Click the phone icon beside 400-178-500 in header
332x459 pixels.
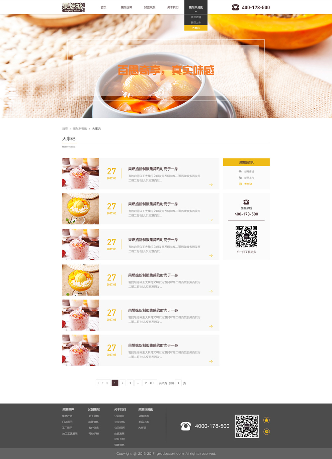235,7
